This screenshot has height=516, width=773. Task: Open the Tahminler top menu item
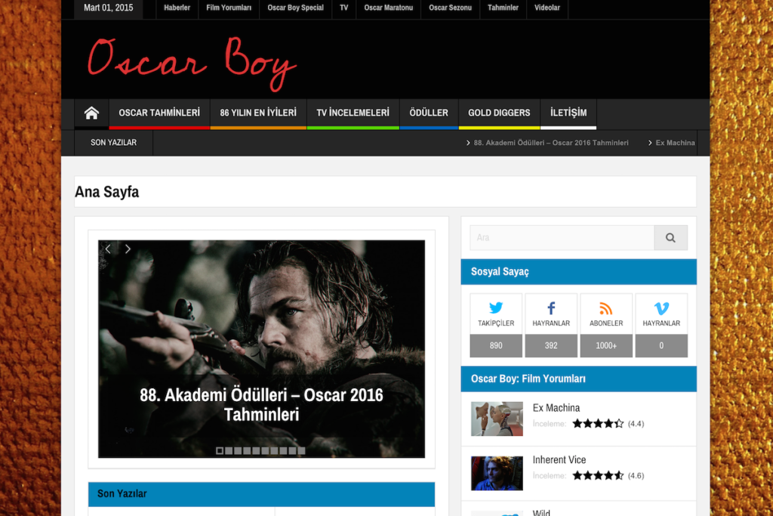[503, 8]
